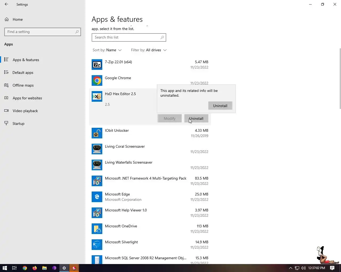This screenshot has width=341, height=272.
Task: Select the IObit Unlocker icon
Action: click(x=97, y=133)
